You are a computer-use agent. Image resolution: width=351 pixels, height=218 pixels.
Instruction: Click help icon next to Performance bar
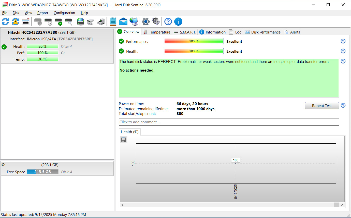point(343,41)
